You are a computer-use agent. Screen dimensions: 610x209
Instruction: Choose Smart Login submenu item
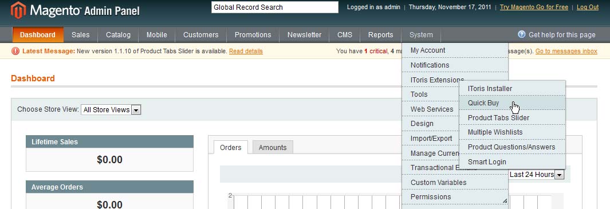coord(513,161)
